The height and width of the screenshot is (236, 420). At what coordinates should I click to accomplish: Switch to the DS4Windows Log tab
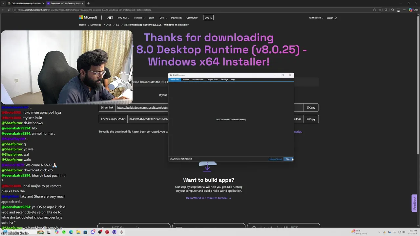pyautogui.click(x=233, y=79)
